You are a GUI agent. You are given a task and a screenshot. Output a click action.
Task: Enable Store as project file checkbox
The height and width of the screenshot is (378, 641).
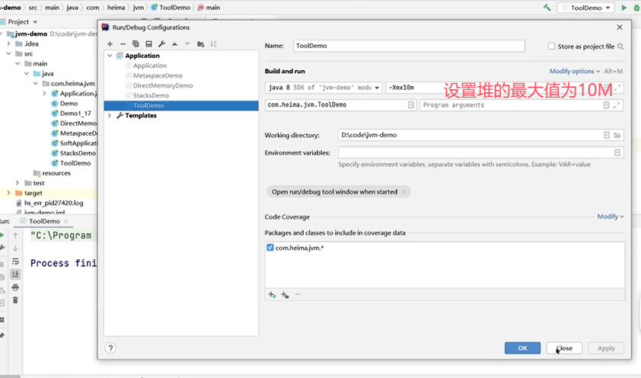(551, 46)
